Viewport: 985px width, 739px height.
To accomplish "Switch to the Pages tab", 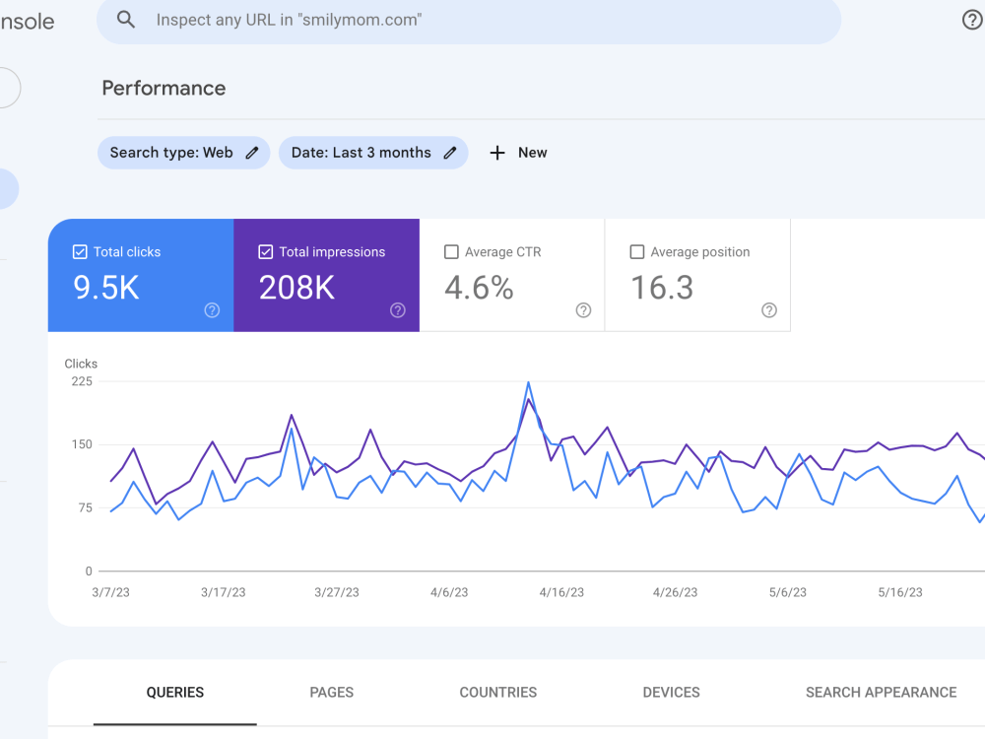I will (332, 693).
